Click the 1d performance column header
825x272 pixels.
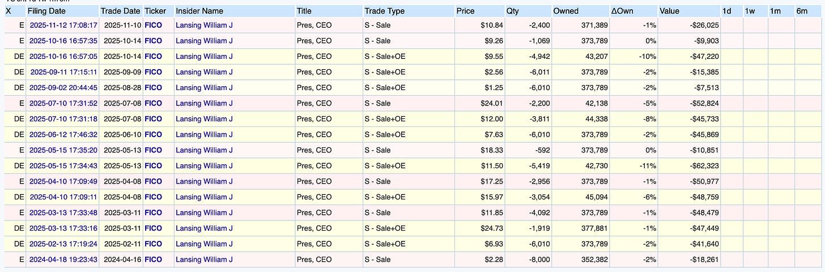coord(726,11)
